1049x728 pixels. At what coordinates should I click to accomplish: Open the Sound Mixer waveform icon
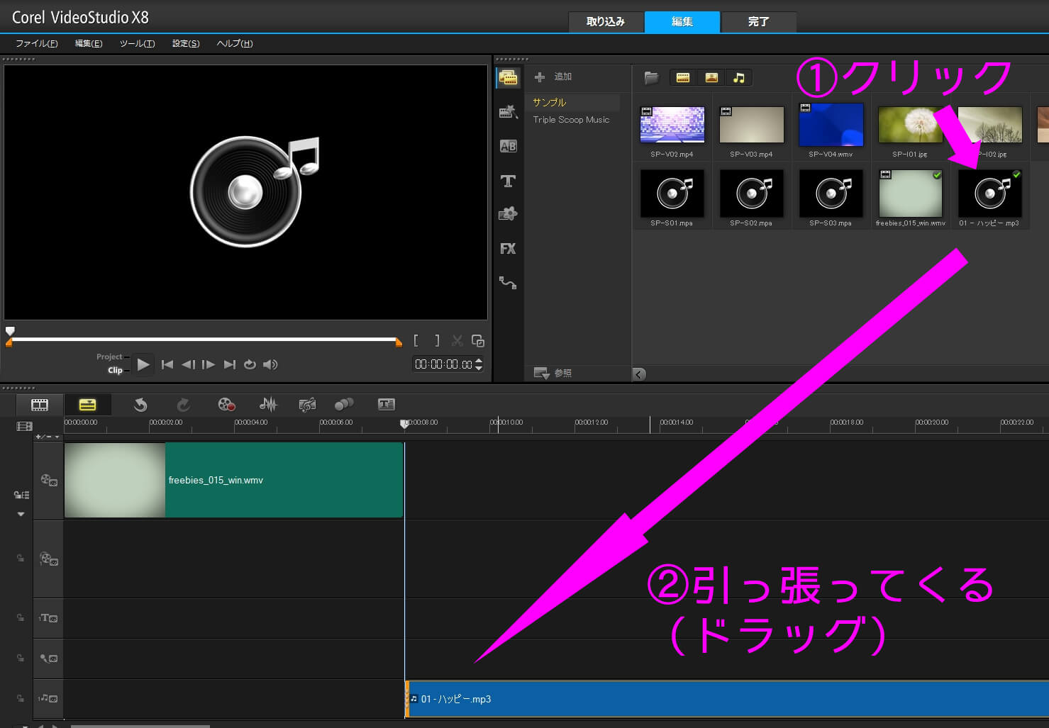click(x=268, y=405)
